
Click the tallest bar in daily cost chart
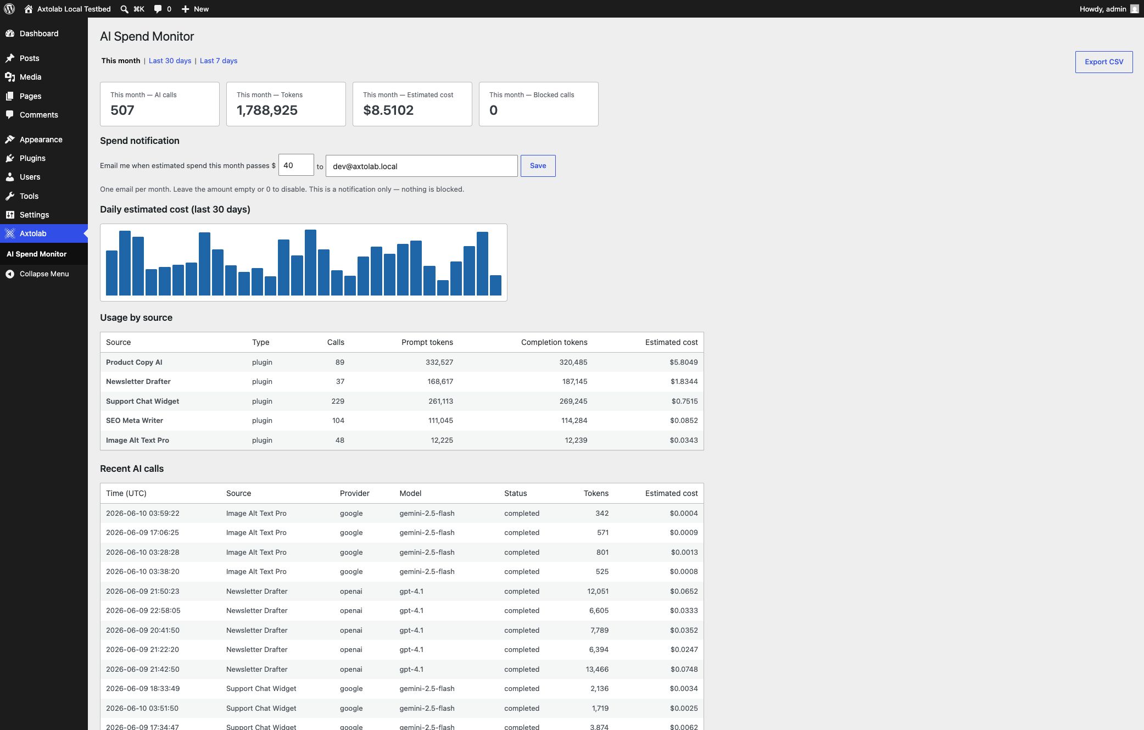(310, 263)
